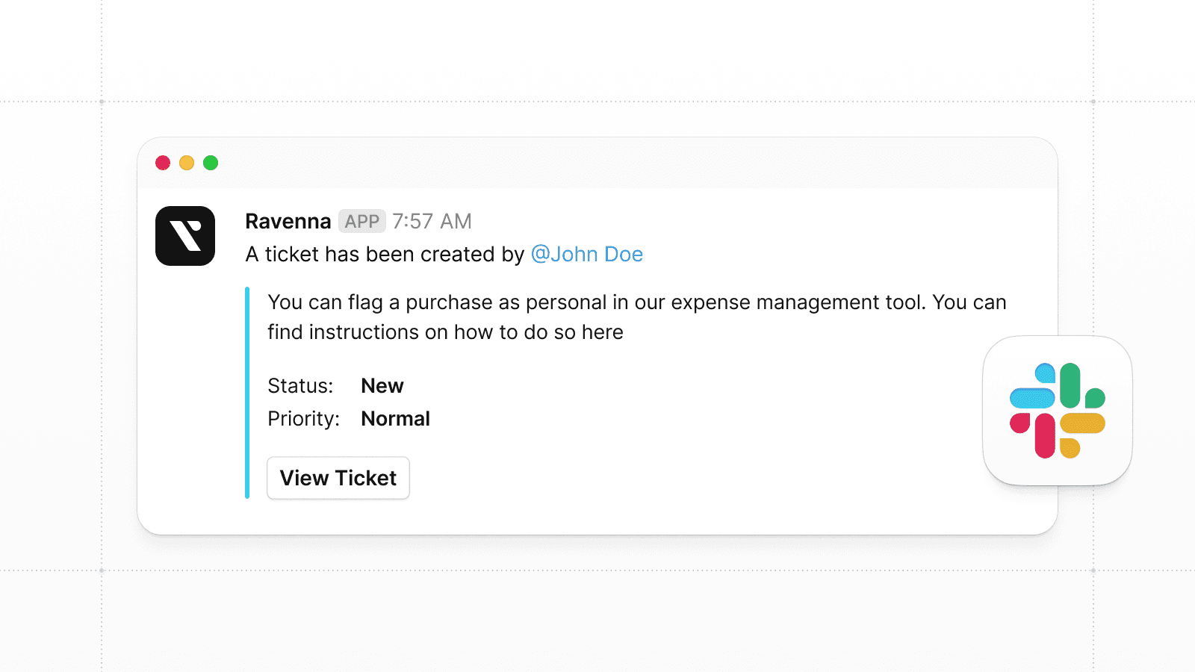Click the expense management tool message text
The height and width of the screenshot is (672, 1195).
point(637,317)
